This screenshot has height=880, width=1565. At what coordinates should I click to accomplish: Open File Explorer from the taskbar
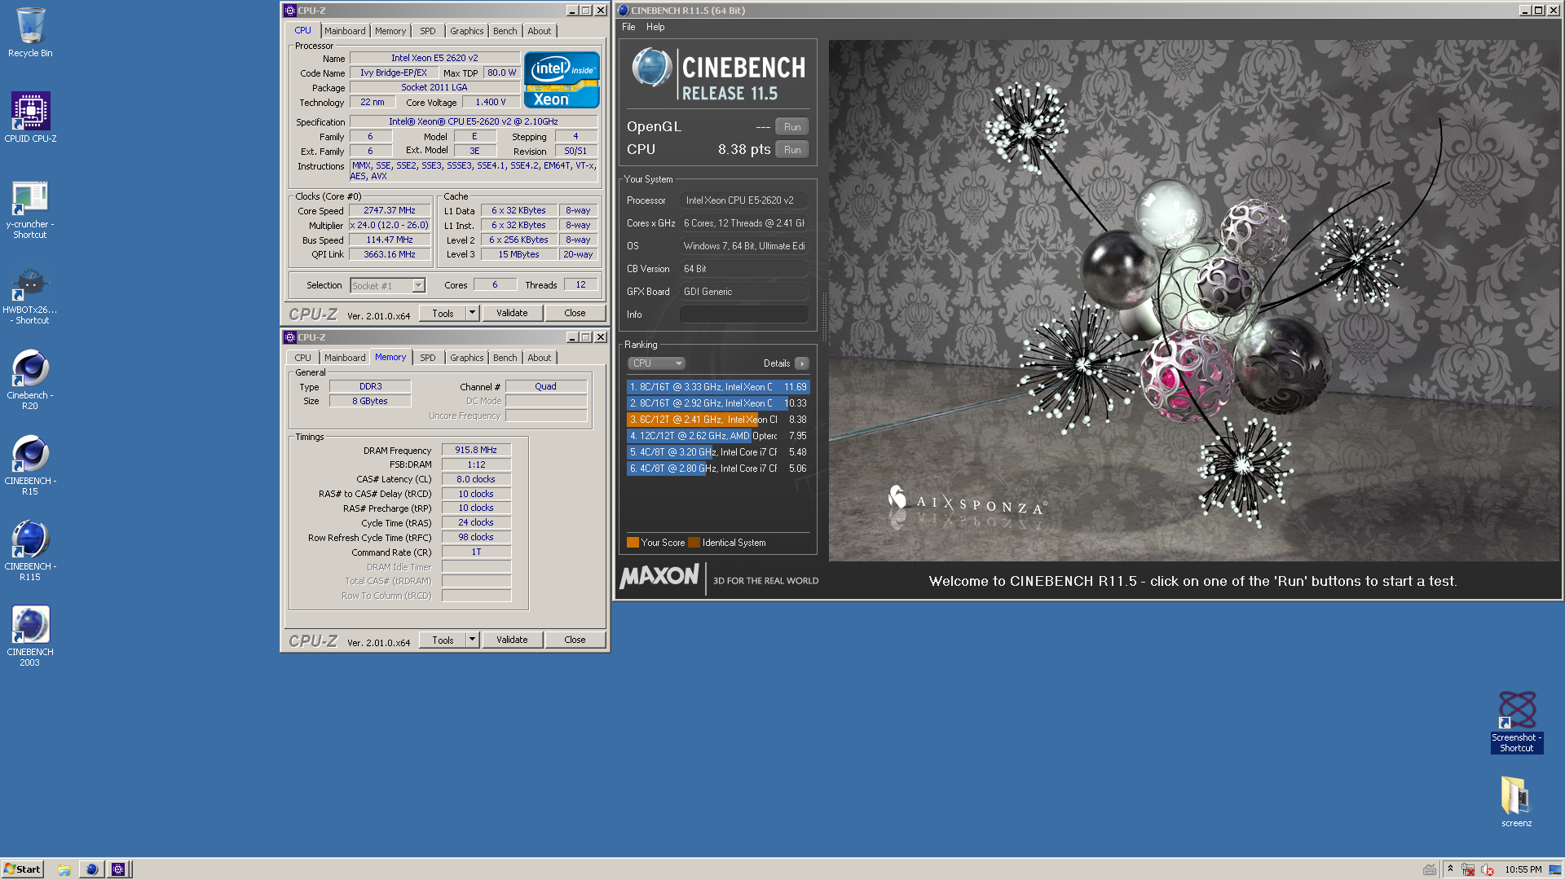(64, 869)
